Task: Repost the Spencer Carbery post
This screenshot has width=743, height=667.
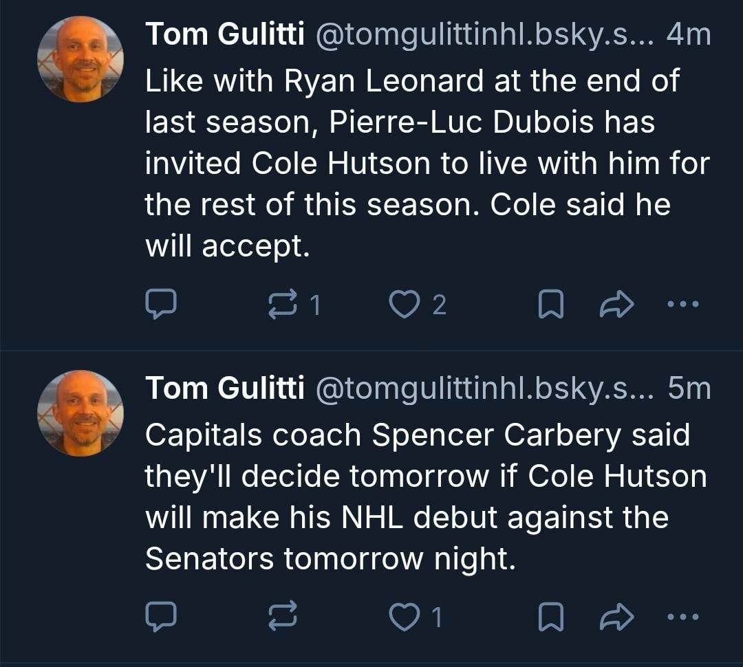Action: 283,617
